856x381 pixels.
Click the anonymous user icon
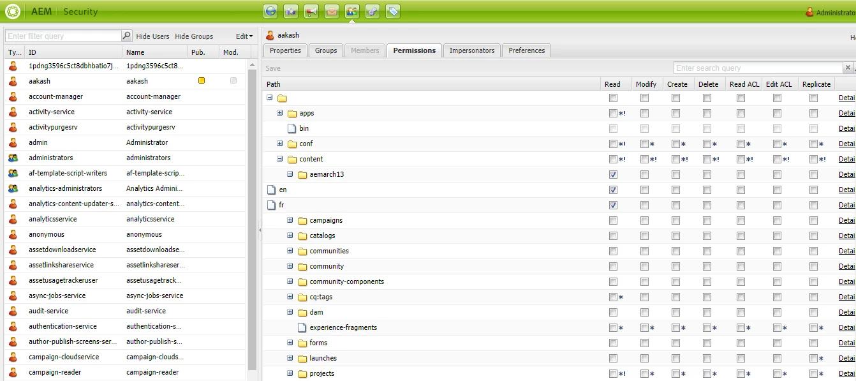(13, 234)
